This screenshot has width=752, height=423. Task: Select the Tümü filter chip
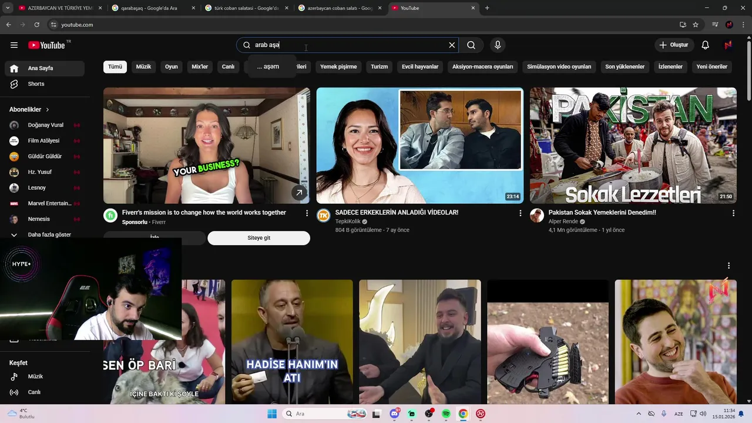(115, 67)
